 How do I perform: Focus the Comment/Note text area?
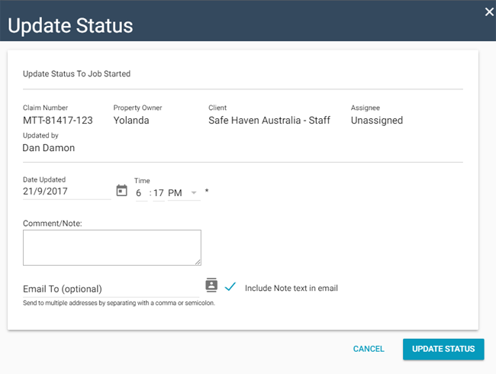pos(111,247)
